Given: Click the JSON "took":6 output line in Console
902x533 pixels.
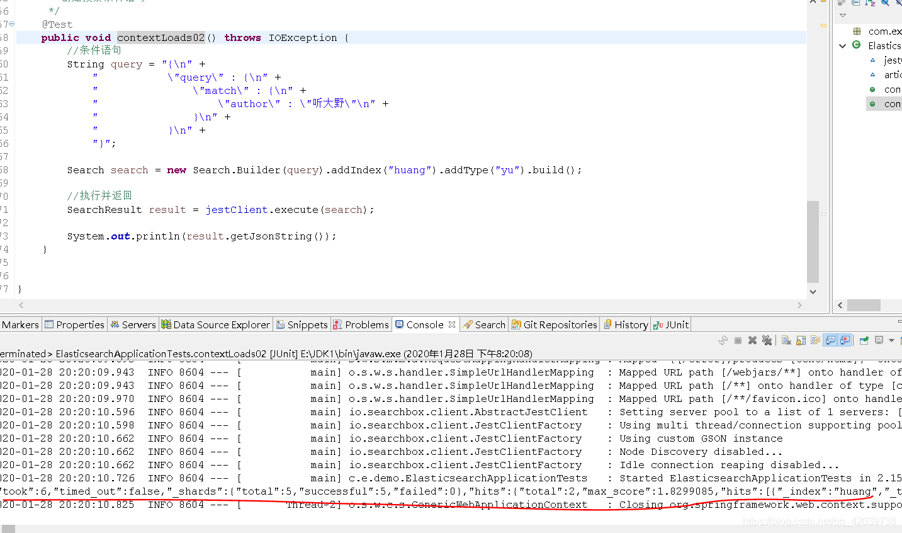Looking at the screenshot, I should point(451,491).
